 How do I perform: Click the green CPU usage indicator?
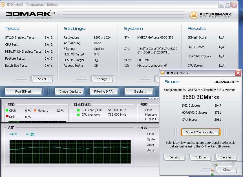7,110
